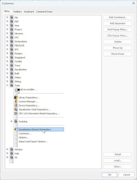This screenshot has height=180, width=137.
Task: Select the Import and Export Options... entry
Action: tap(33, 141)
